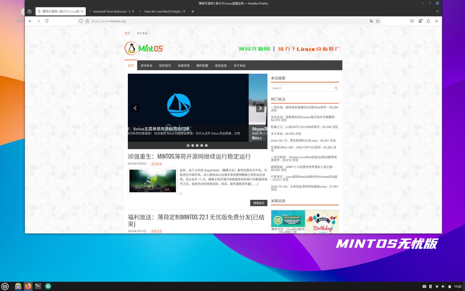Click the 阅读全文 button
Image resolution: width=465 pixels, height=291 pixels.
tap(259, 203)
